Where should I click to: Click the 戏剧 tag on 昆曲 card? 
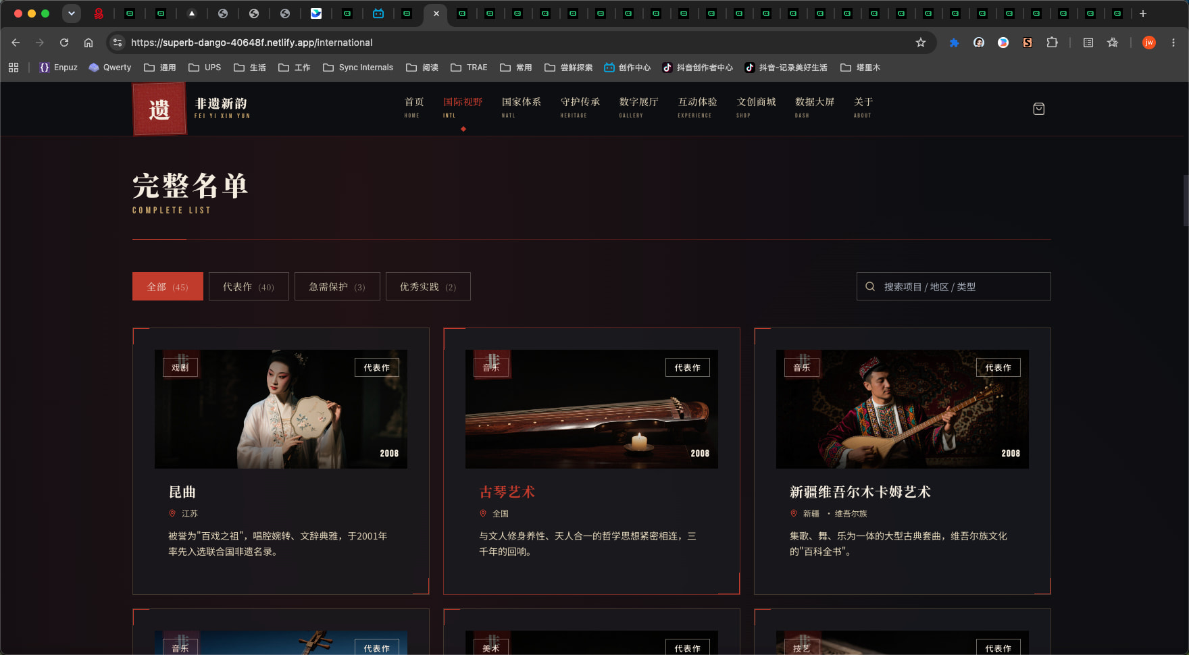[180, 367]
